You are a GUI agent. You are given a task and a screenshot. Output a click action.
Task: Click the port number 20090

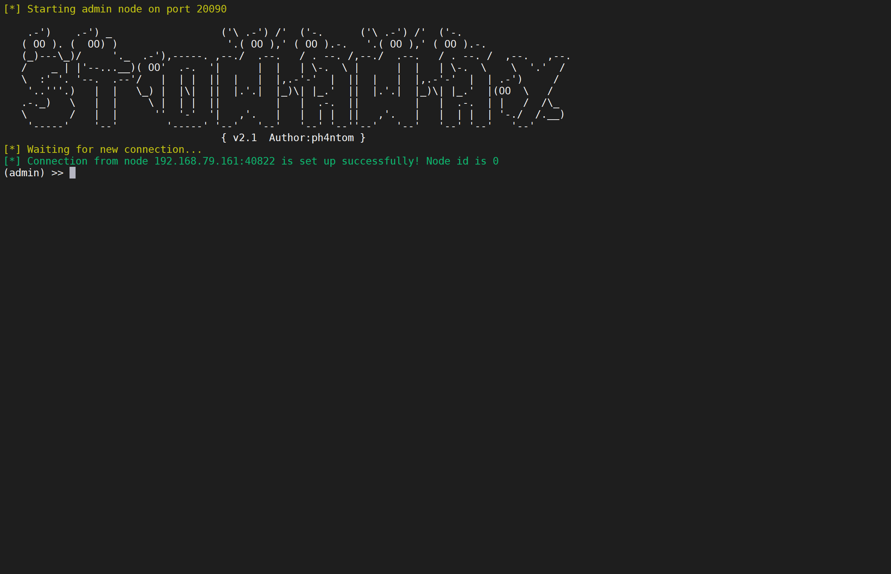click(211, 9)
